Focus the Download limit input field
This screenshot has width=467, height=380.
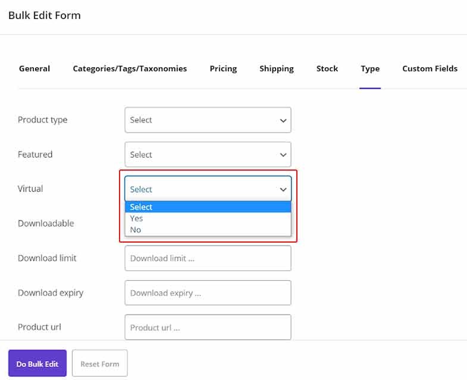pos(208,259)
